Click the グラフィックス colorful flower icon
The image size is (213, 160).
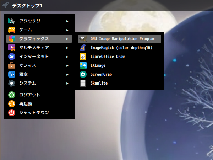point(12,39)
